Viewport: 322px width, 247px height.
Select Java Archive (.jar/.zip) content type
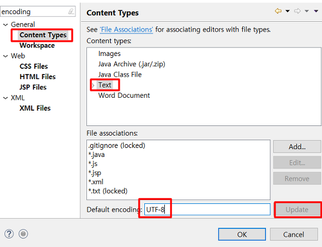point(132,64)
